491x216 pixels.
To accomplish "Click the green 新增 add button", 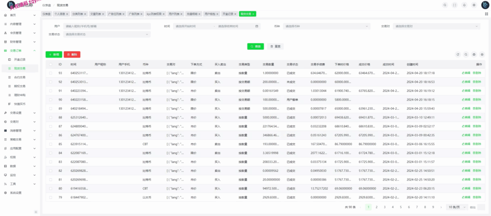I will 54,55.
